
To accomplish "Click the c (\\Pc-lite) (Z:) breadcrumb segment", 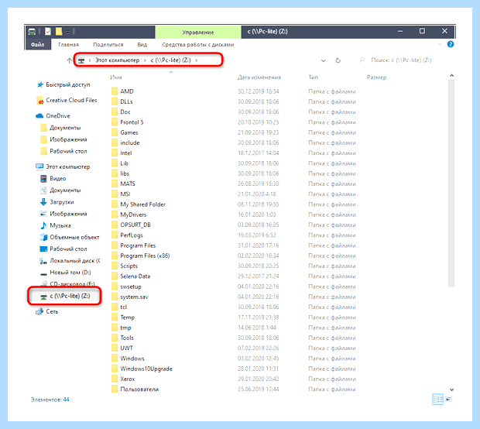I will tap(170, 60).
